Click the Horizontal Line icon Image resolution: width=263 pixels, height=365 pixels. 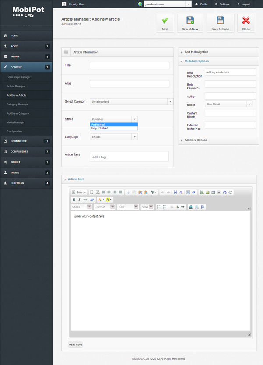[x=219, y=192]
